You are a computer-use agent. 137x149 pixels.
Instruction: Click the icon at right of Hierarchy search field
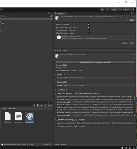click(51, 16)
